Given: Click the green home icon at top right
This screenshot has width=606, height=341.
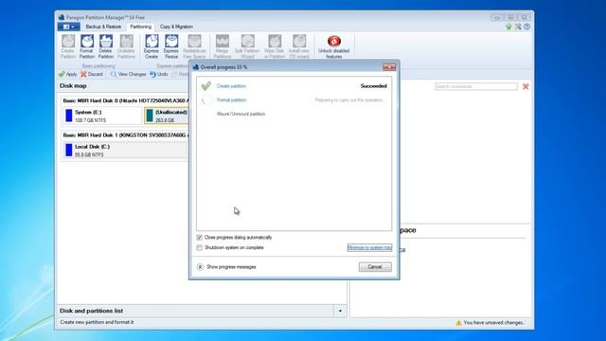Looking at the screenshot, I should coord(508,27).
